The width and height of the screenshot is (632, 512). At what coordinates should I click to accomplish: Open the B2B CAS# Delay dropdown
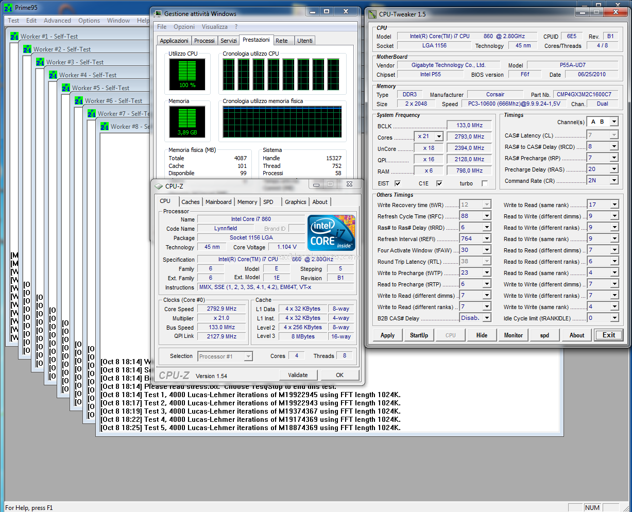487,318
